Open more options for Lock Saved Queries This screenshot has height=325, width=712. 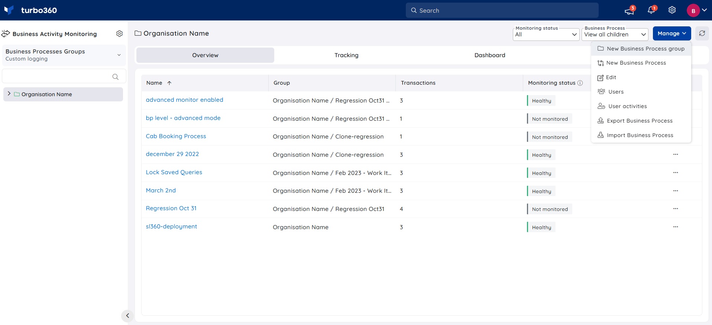tap(676, 173)
